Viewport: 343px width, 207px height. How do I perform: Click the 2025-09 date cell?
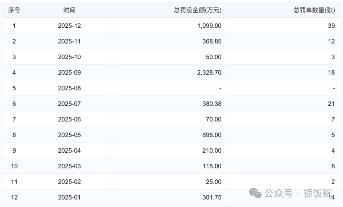coord(69,72)
